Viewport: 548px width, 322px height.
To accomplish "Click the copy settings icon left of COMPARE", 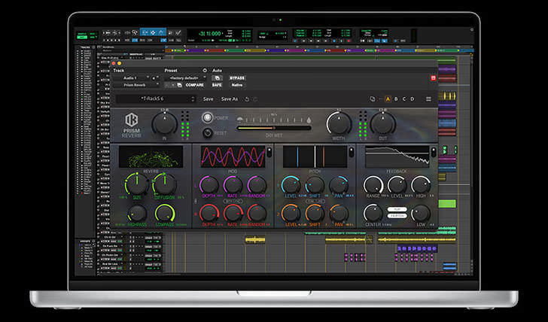I will [179, 85].
